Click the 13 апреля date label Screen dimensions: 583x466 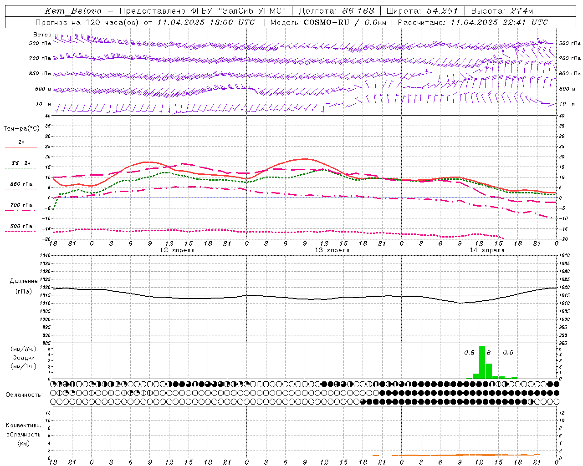point(332,250)
